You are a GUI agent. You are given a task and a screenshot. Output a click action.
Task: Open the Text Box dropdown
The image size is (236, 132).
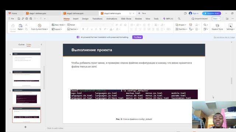click(181, 29)
